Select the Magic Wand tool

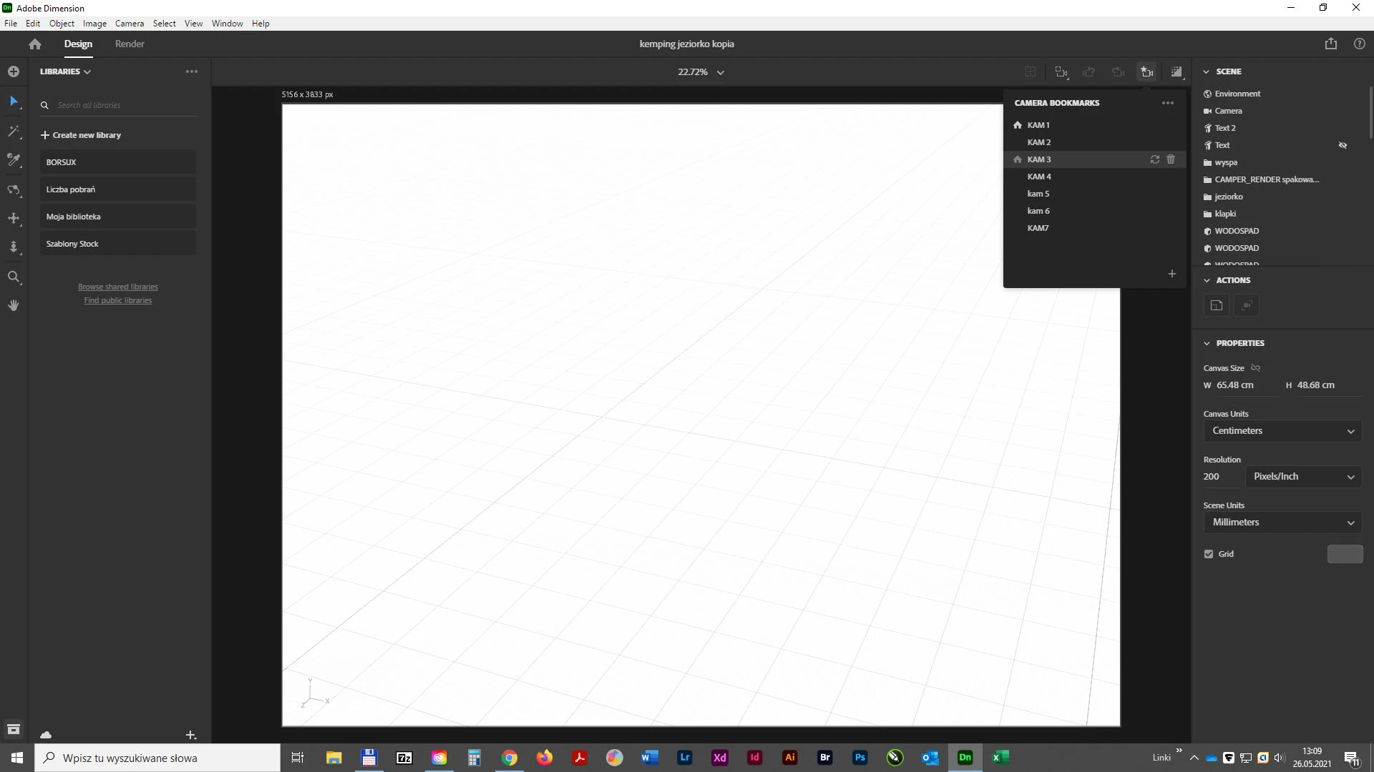tap(14, 132)
